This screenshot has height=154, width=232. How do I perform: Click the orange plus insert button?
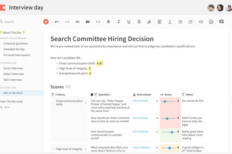click(46, 22)
